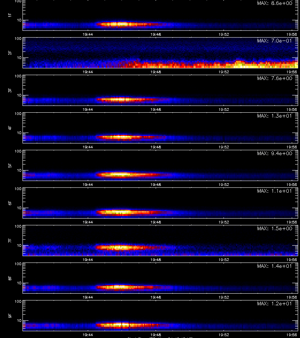300x338 pixels.
Task: Click the 4F panel axis label
Action: click(x=10, y=128)
